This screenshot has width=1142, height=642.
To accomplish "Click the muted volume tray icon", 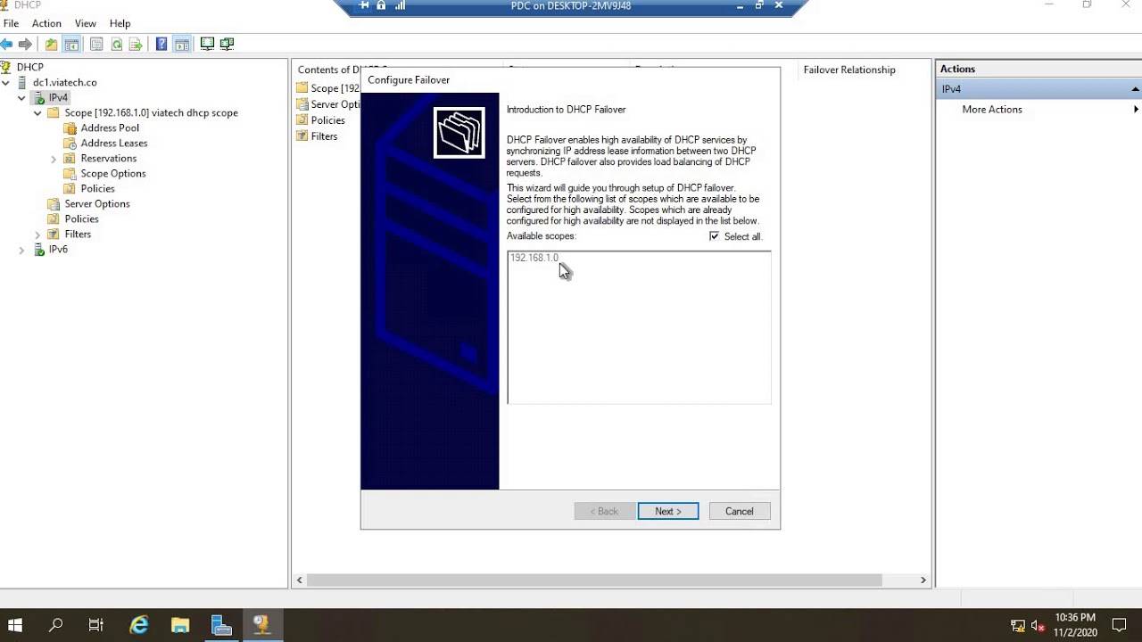I will (1038, 626).
